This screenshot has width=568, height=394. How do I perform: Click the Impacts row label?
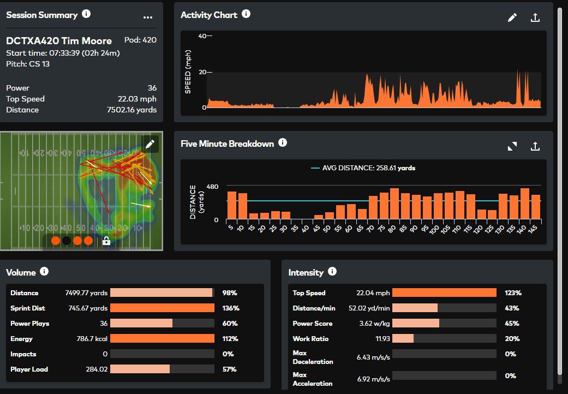coord(23,354)
